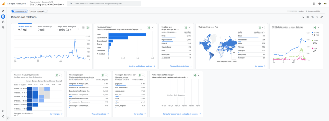
Task: Open Ver páginas e telas link
Action: 100,114
